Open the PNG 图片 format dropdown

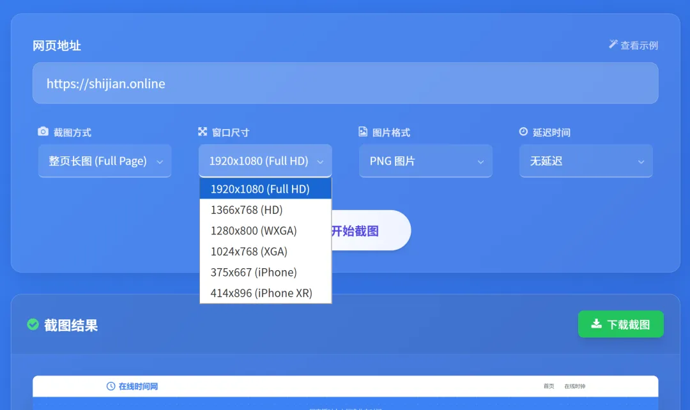(425, 161)
